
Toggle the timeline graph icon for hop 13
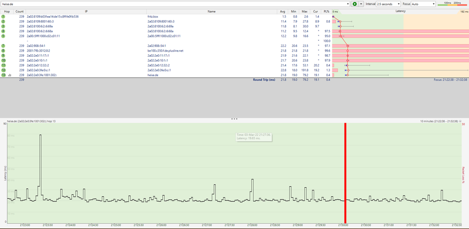(10, 75)
